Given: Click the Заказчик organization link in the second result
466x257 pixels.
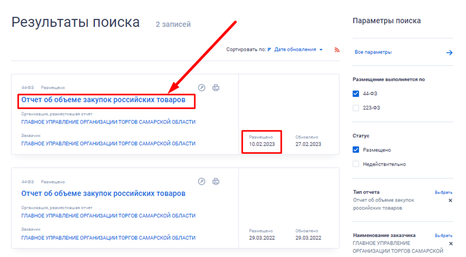Looking at the screenshot, I should point(108,238).
